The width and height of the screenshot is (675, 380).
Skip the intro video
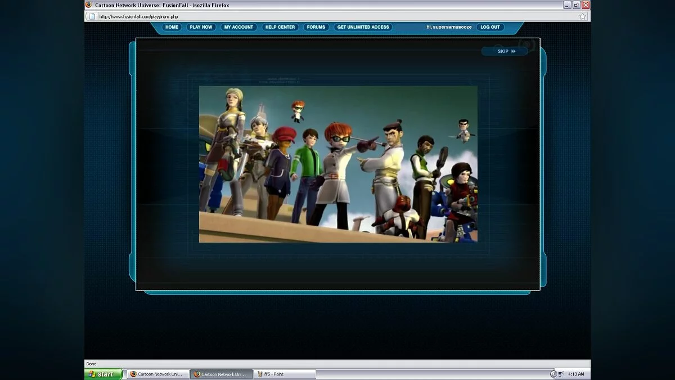[506, 51]
